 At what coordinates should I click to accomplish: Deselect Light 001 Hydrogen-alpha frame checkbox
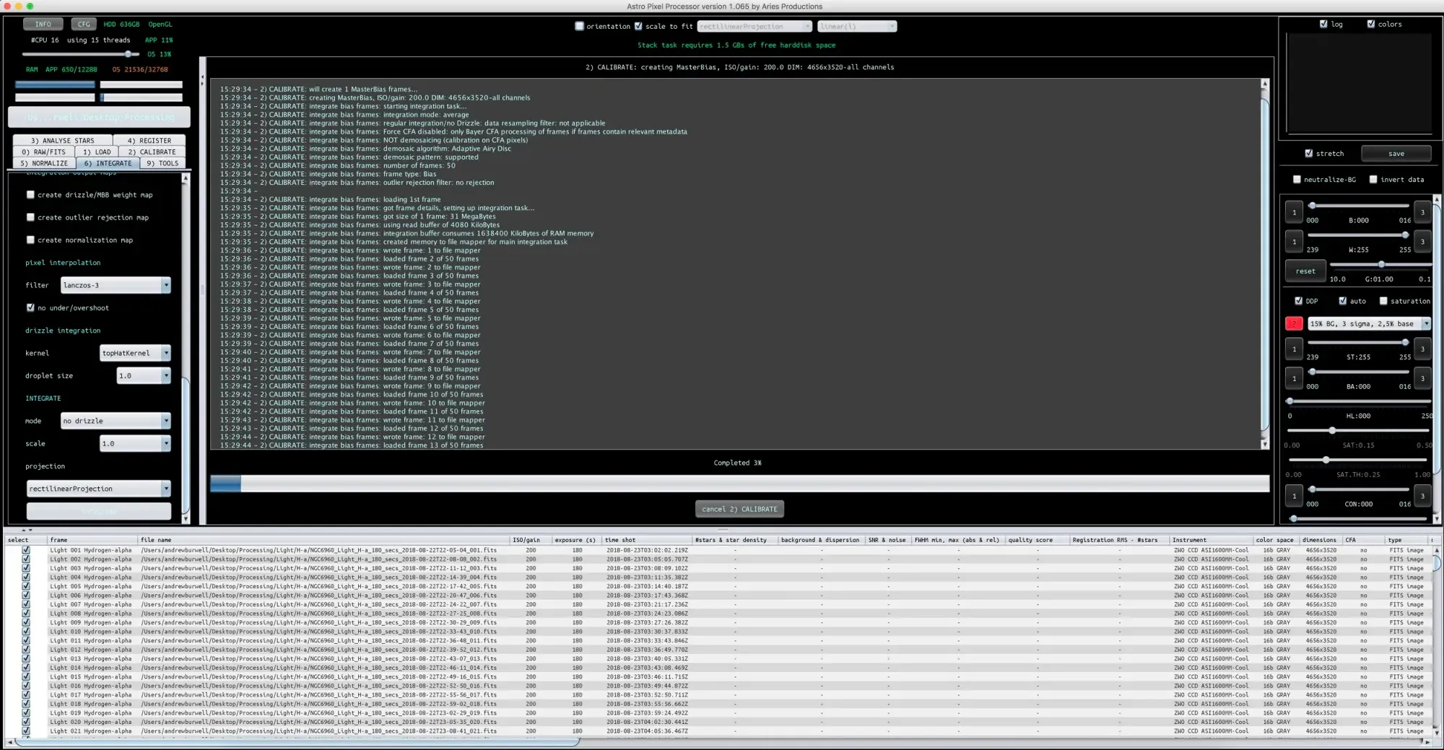(x=26, y=550)
